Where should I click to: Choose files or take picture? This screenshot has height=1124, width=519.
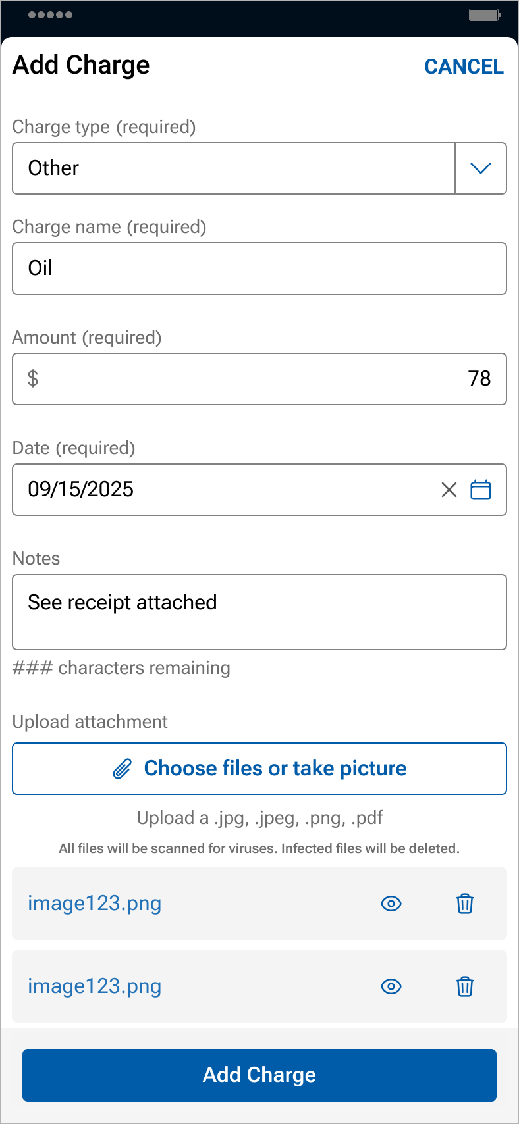[275, 769]
